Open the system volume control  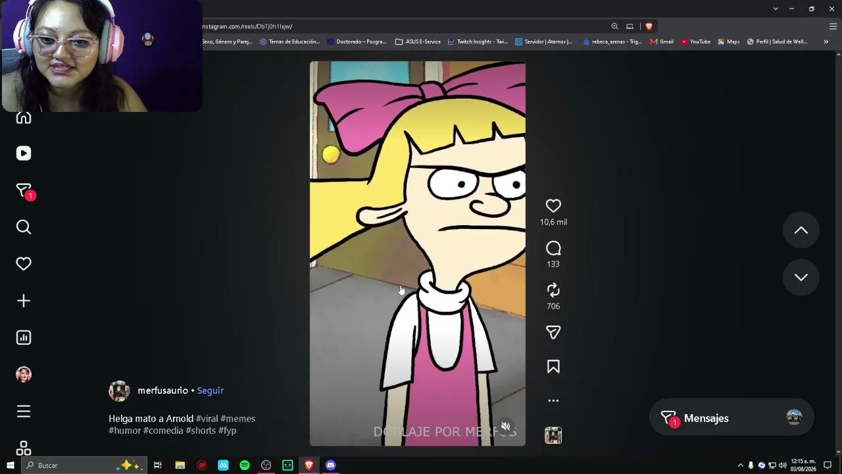pos(782,465)
